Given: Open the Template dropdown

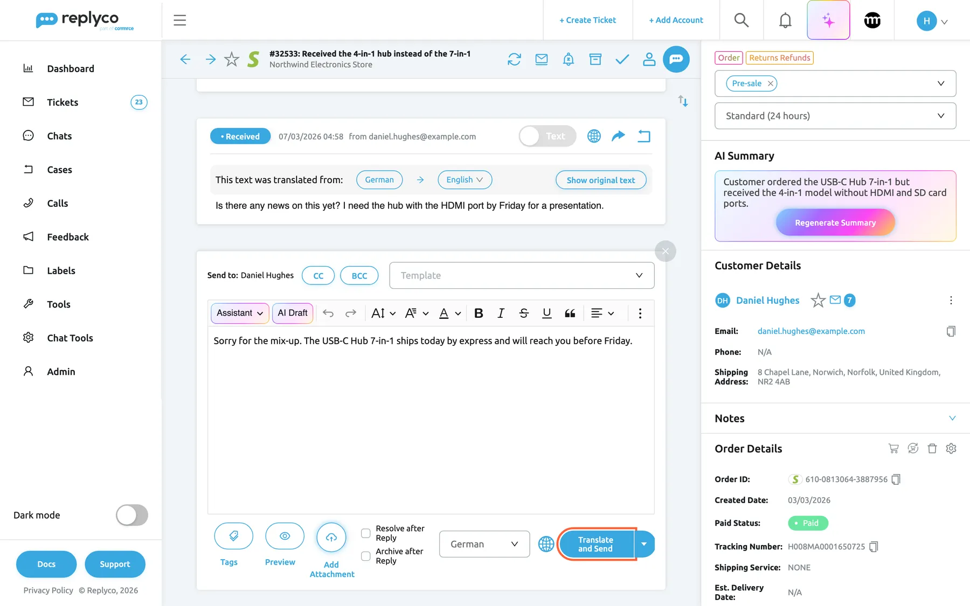Looking at the screenshot, I should (x=522, y=275).
